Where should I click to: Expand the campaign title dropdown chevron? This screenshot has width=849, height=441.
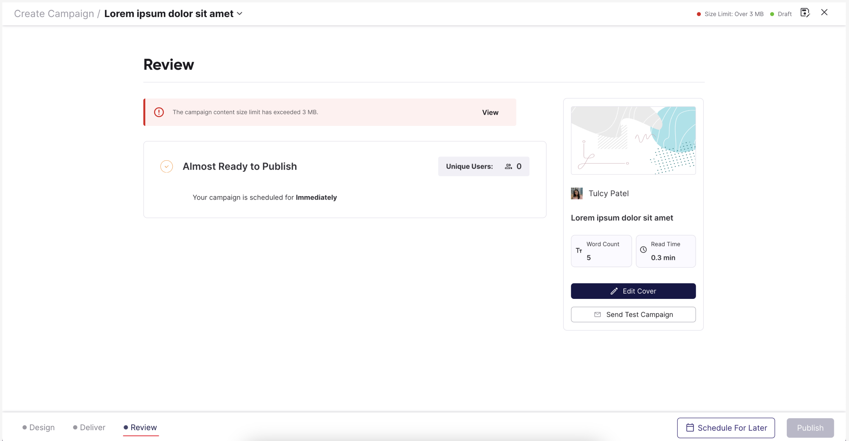(x=240, y=14)
